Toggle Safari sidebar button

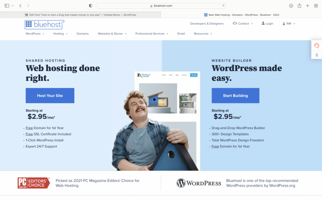click(x=7, y=6)
